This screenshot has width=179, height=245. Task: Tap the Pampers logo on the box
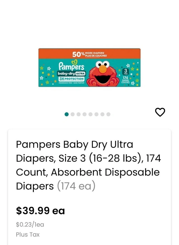tap(71, 66)
